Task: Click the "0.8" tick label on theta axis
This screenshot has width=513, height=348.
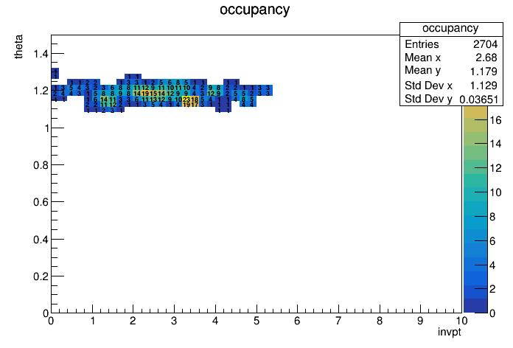Action: tap(41, 165)
